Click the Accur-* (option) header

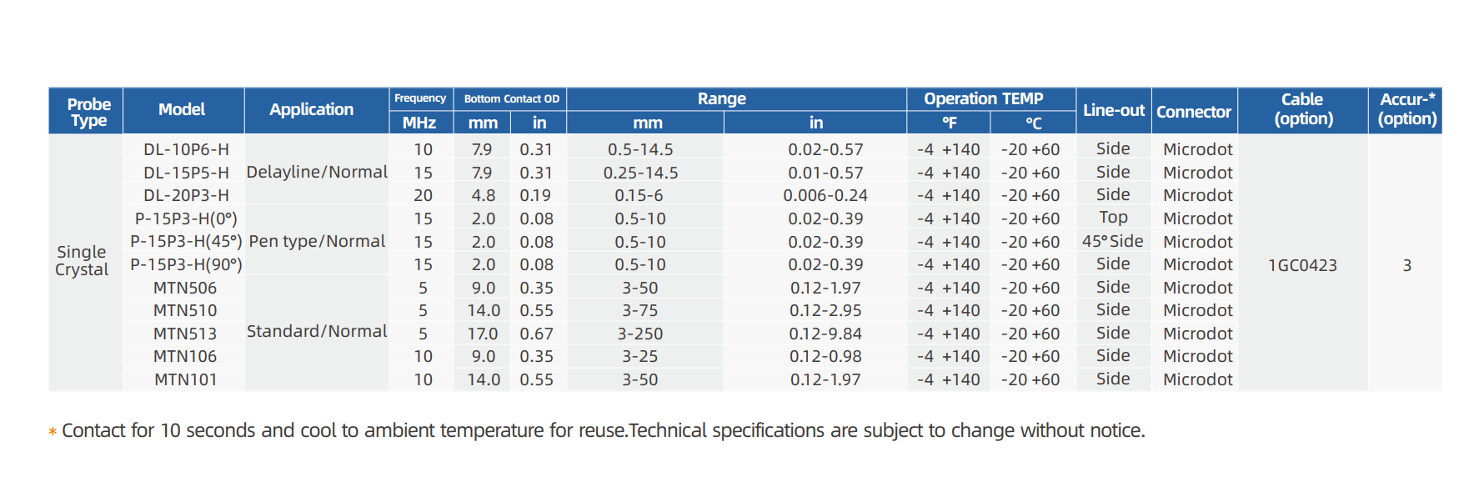[x=1406, y=110]
